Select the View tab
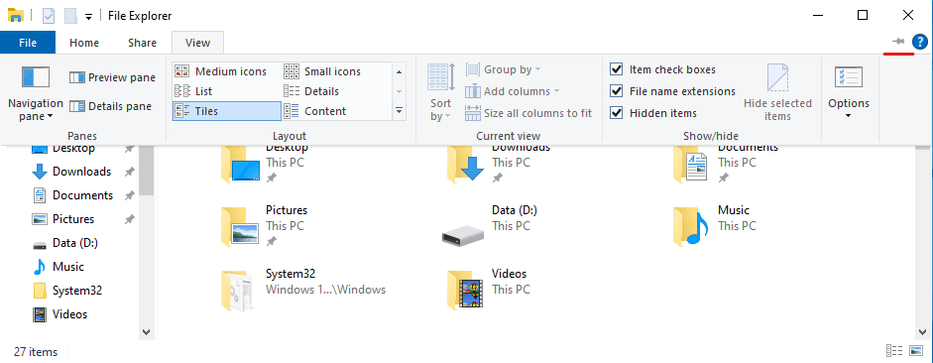Screen dimensions: 933x363 [x=197, y=43]
